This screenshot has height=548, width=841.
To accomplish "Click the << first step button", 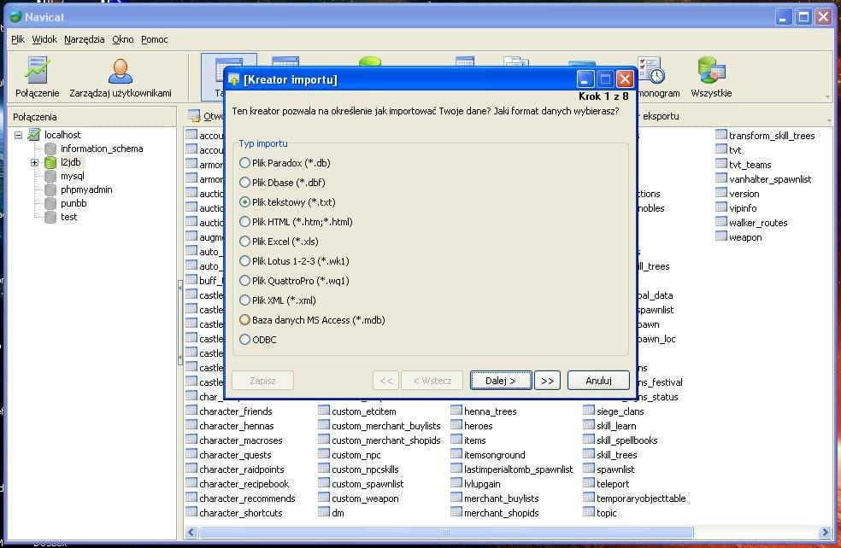I will pyautogui.click(x=385, y=381).
